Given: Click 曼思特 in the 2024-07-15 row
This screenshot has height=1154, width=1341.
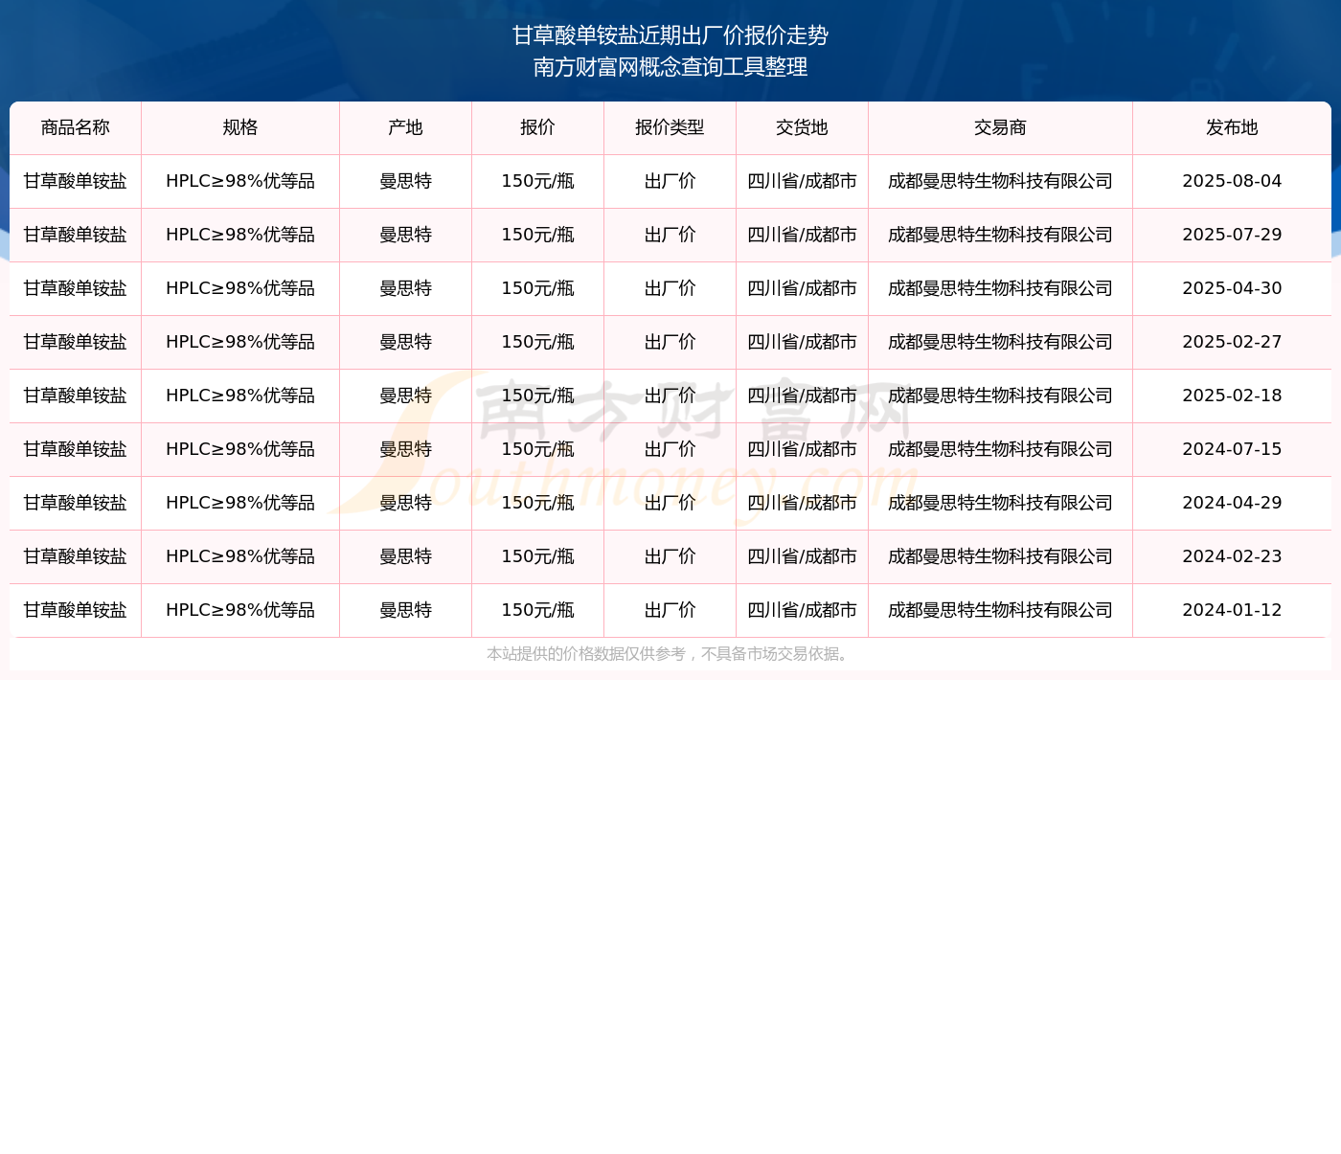Looking at the screenshot, I should coord(405,449).
